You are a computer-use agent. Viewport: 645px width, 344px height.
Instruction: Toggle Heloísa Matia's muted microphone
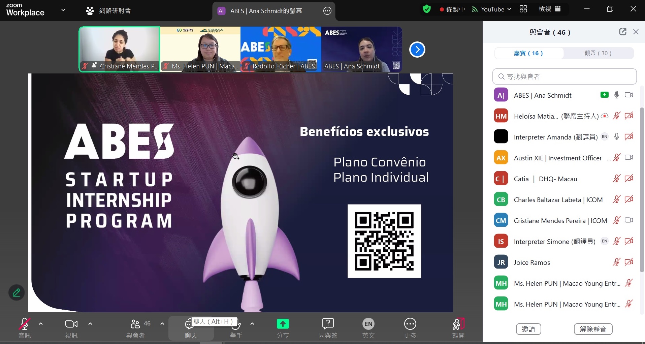[617, 116]
